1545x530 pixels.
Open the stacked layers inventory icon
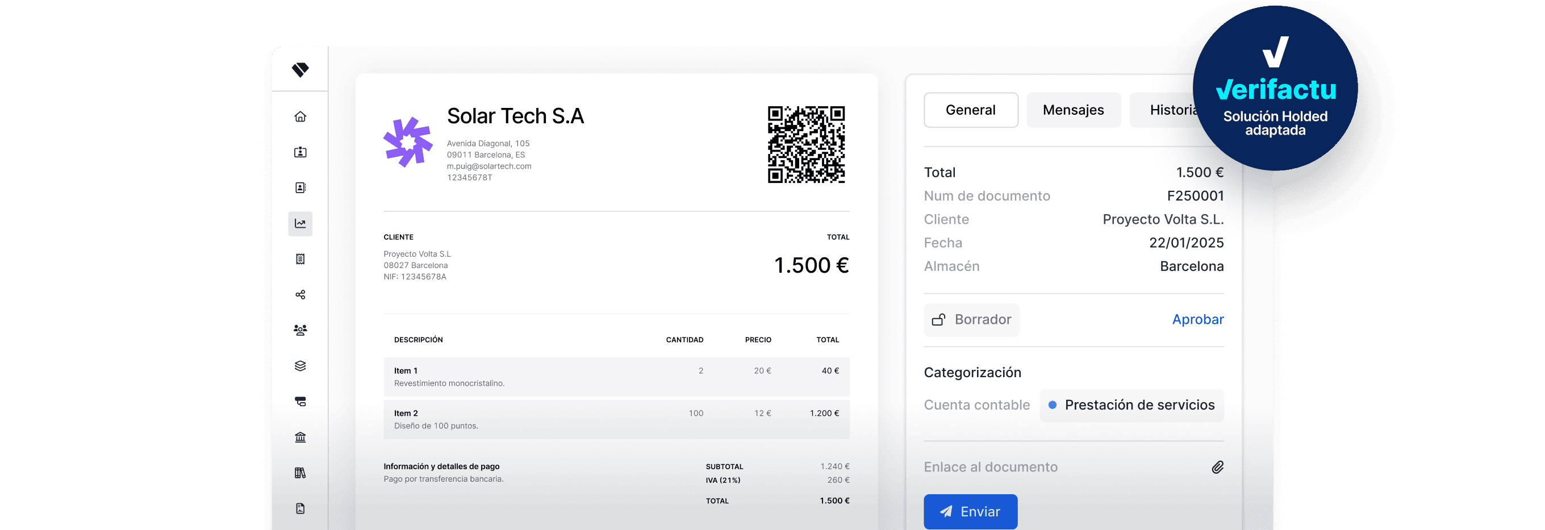pyautogui.click(x=300, y=366)
